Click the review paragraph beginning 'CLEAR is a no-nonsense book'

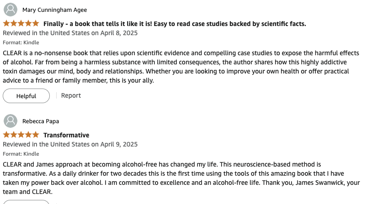pos(181,67)
